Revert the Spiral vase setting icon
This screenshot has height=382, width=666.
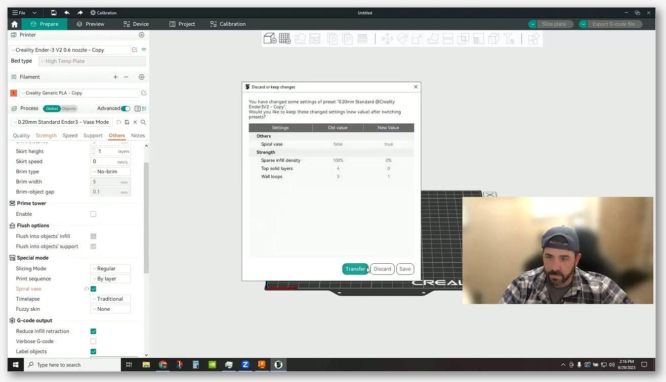pyautogui.click(x=87, y=289)
